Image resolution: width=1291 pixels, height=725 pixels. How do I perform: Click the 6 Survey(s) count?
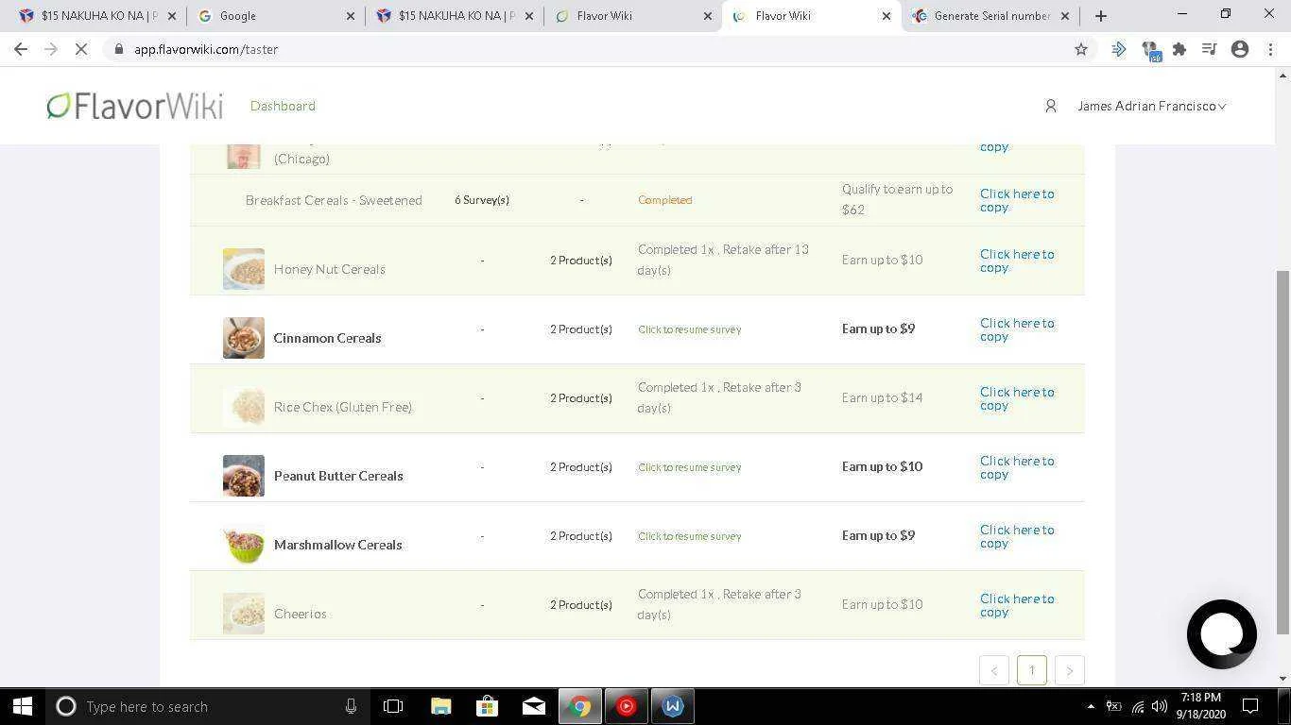pos(482,200)
